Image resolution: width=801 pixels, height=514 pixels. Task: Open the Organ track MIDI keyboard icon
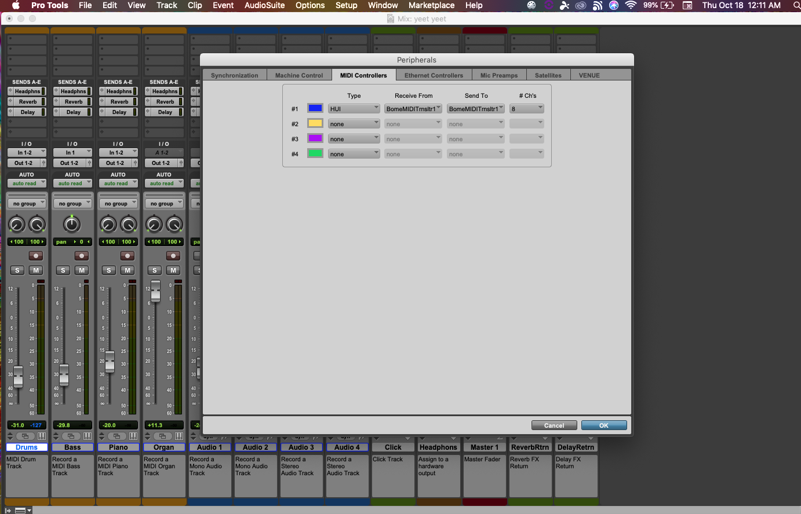[x=179, y=436]
